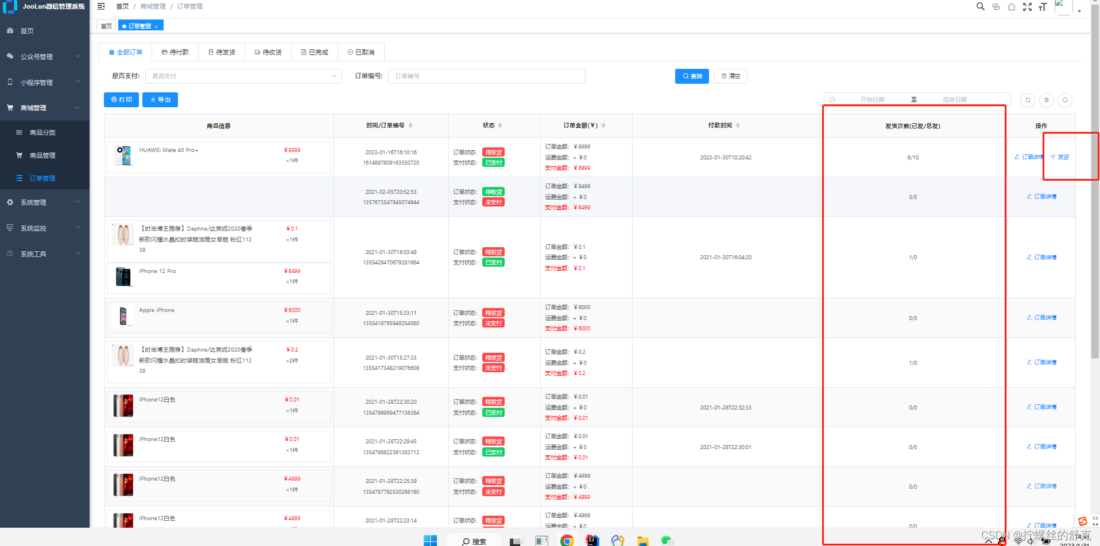Focus the 订单编号 input field
The image size is (1100, 546).
(487, 76)
